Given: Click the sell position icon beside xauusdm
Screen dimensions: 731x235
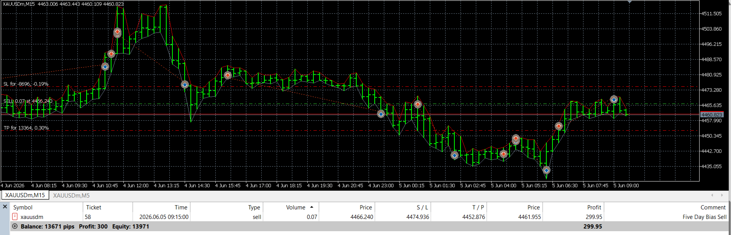Looking at the screenshot, I should pos(15,217).
